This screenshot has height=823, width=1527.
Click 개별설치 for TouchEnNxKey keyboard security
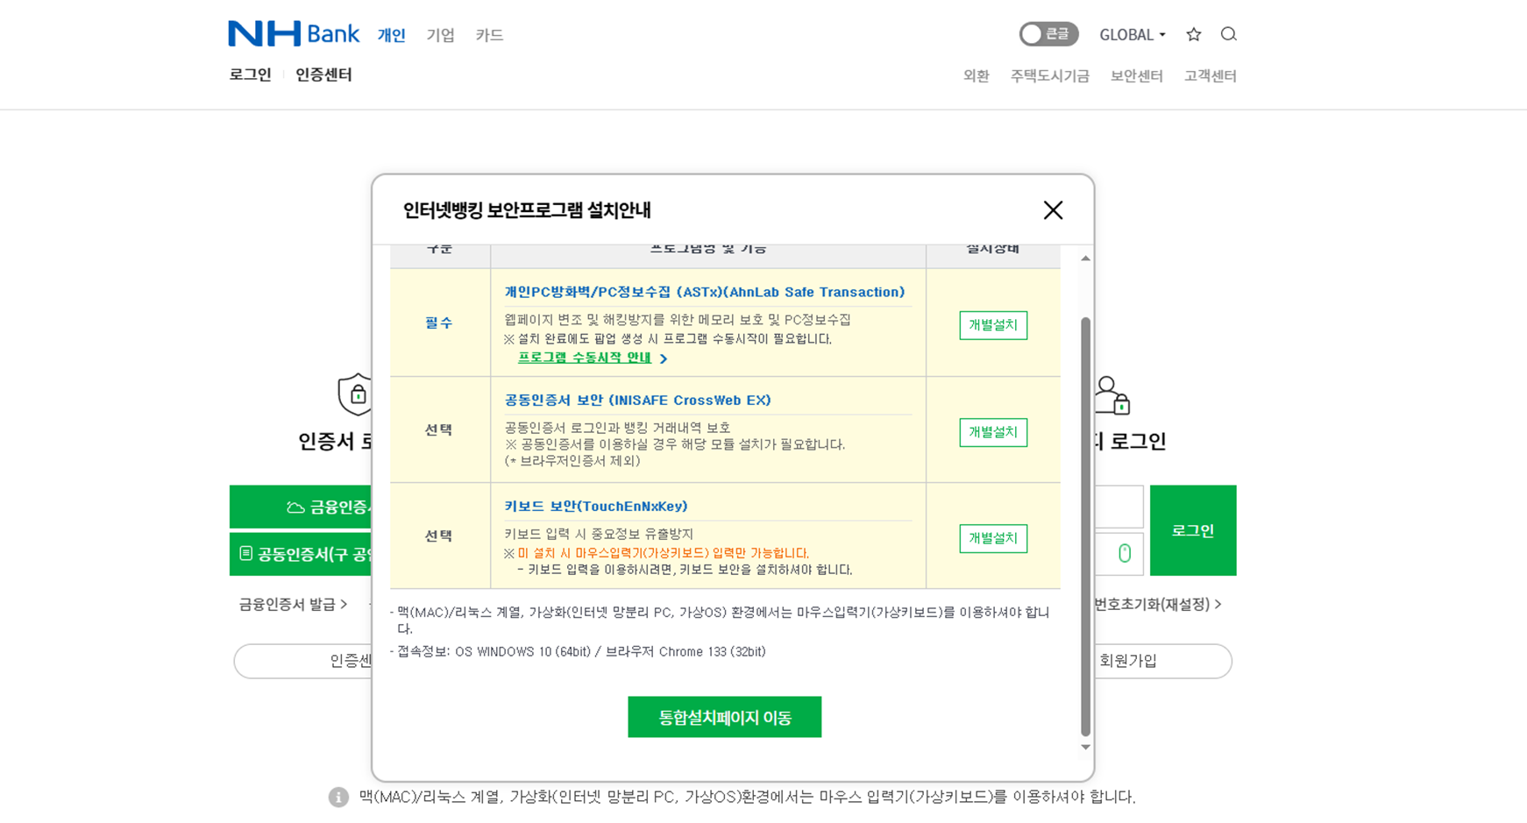click(993, 538)
